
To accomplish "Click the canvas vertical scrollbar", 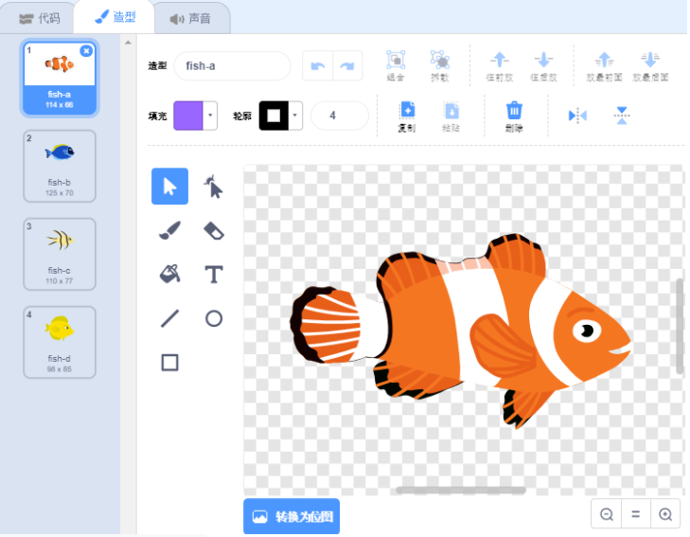I will pos(680,326).
